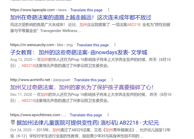The image size is (194, 139).
Task: Translate the epochtimes.com result page
Action: coord(86,115)
